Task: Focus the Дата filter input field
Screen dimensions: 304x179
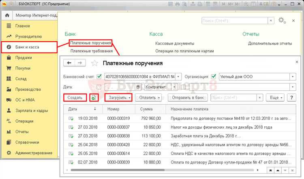Action: click(x=120, y=87)
